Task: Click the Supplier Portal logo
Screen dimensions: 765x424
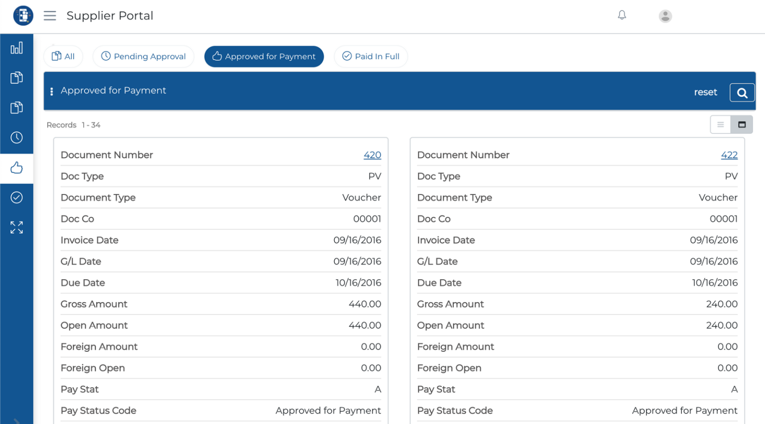Action: pyautogui.click(x=23, y=16)
